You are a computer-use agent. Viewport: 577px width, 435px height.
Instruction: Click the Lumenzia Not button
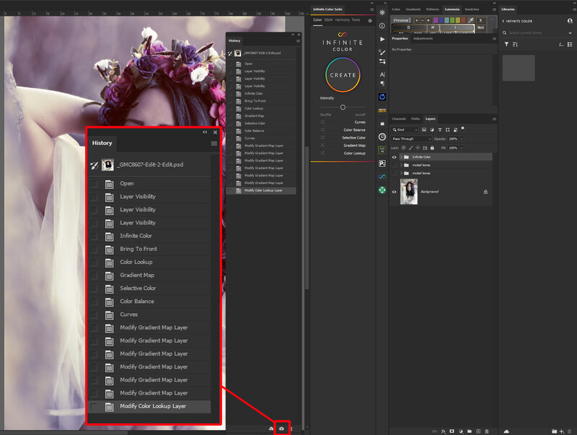point(480,27)
